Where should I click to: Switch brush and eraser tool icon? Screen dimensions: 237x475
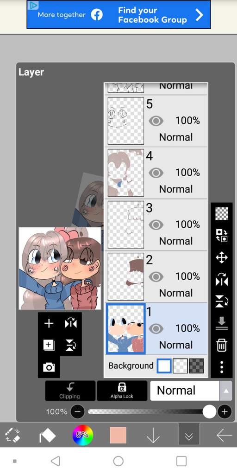[12, 435]
